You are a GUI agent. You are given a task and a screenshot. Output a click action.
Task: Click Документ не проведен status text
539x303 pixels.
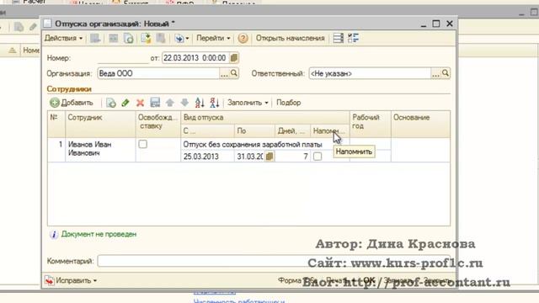pyautogui.click(x=99, y=234)
